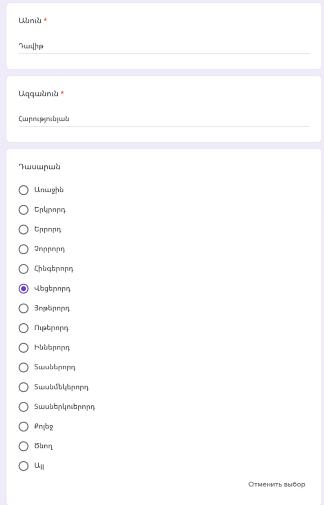324x505 pixels.
Task: Pick the Երրորդ radio button
Action: (23, 230)
